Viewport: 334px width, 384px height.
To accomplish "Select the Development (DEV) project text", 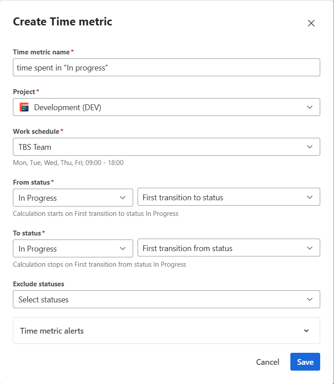I will point(68,107).
